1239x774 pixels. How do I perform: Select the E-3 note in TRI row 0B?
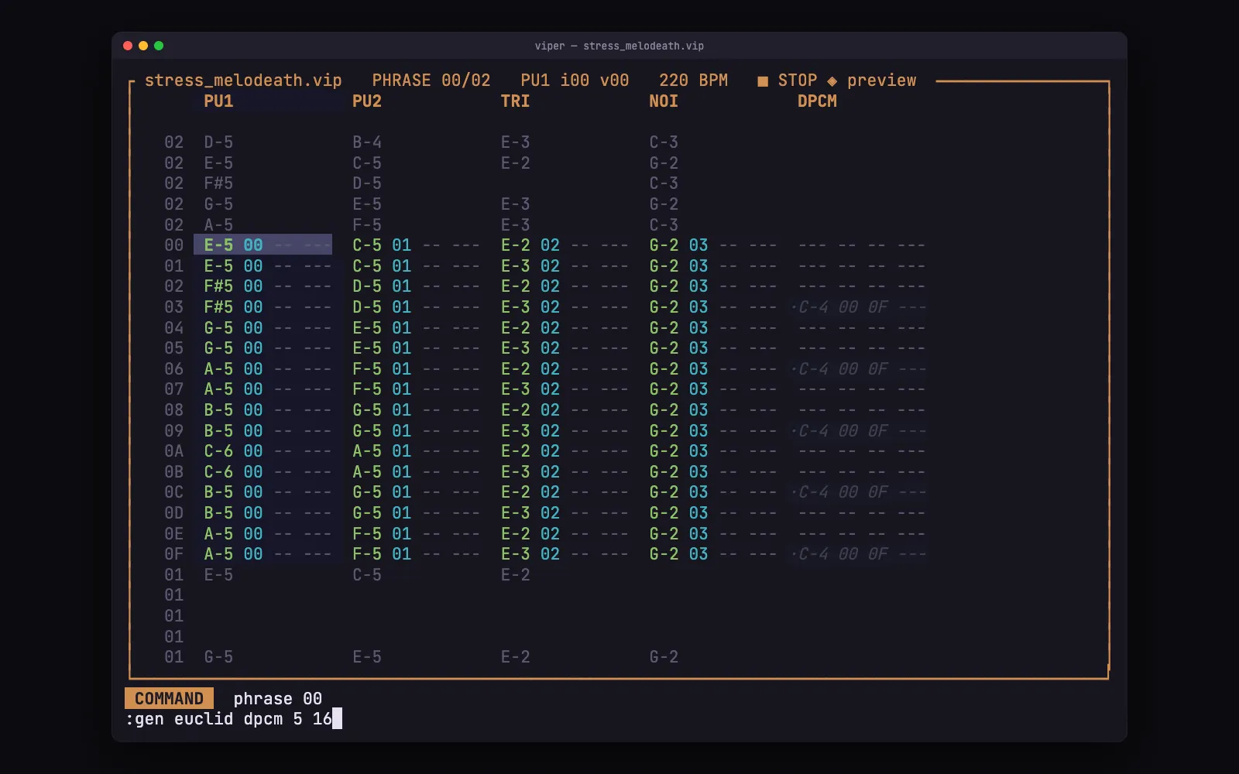click(515, 472)
